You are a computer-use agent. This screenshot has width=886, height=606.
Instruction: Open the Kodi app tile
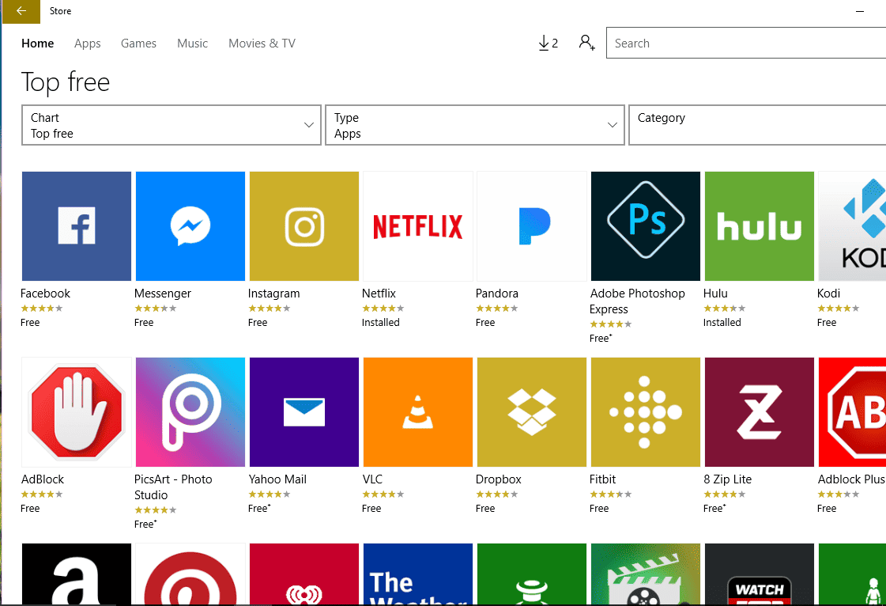pos(852,226)
